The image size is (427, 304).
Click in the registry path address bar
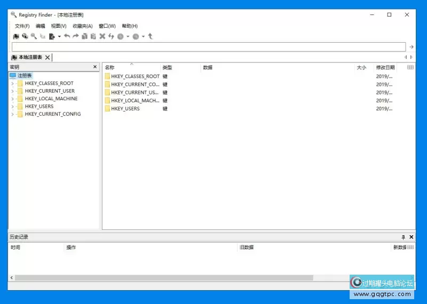(209, 47)
